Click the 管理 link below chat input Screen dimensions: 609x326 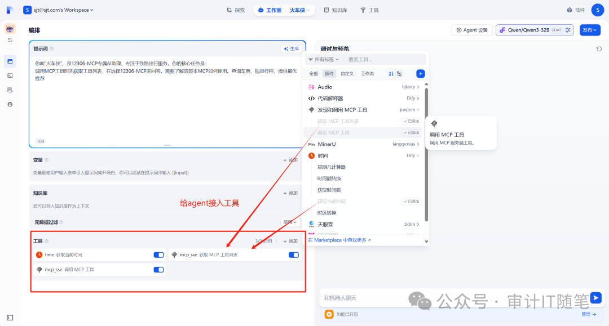click(589, 314)
